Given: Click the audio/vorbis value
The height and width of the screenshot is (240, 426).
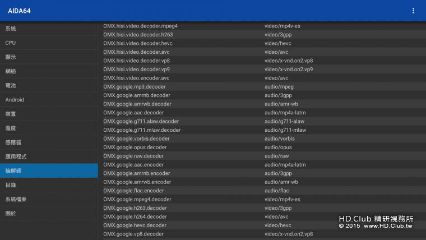Looking at the screenshot, I should (280, 139).
